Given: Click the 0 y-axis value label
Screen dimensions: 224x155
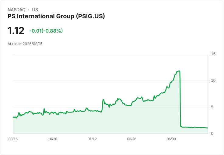Looking at the screenshot, I should pos(212,134).
